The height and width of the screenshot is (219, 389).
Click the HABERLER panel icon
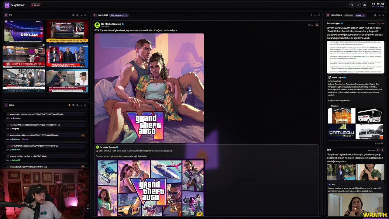click(x=329, y=15)
